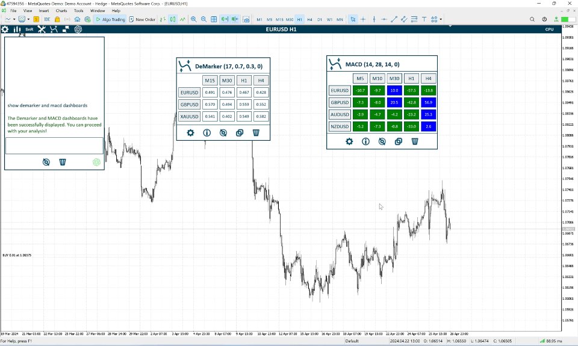Screen dimensions: 578x346
Task: Switch timeframe to M15
Action: [279, 19]
